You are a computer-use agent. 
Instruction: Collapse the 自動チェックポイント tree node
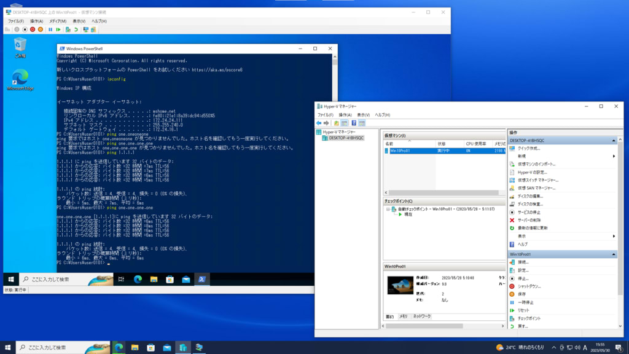click(388, 209)
